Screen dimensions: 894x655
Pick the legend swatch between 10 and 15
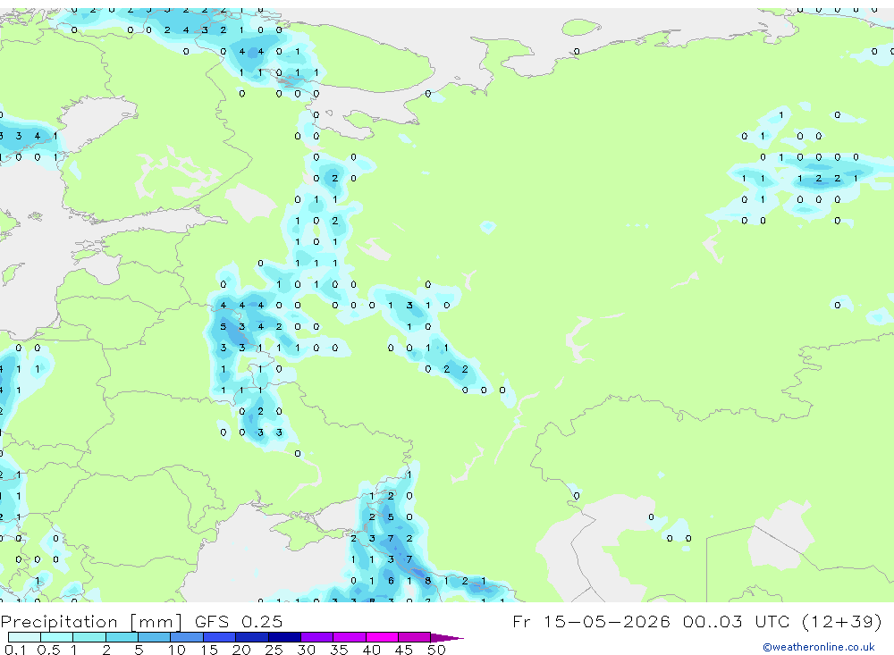click(187, 637)
